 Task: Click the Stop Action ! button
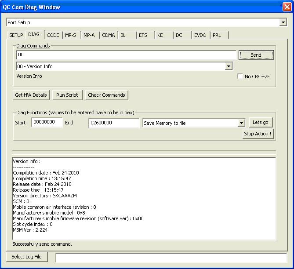pos(258,134)
